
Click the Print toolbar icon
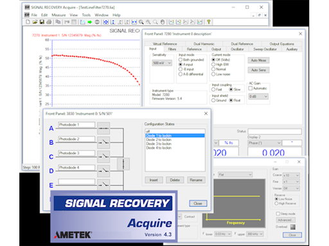tap(49, 22)
